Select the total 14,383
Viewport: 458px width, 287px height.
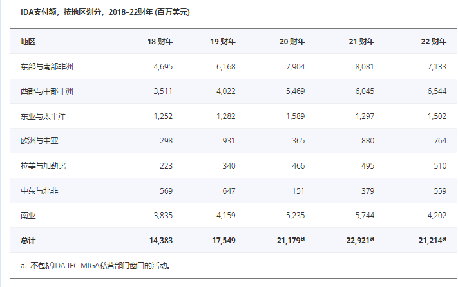161,241
